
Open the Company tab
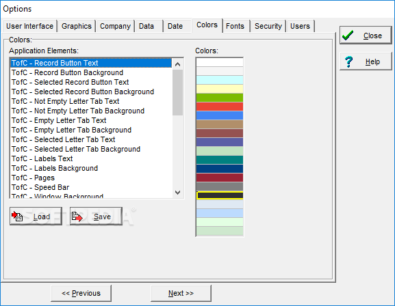[x=115, y=26]
